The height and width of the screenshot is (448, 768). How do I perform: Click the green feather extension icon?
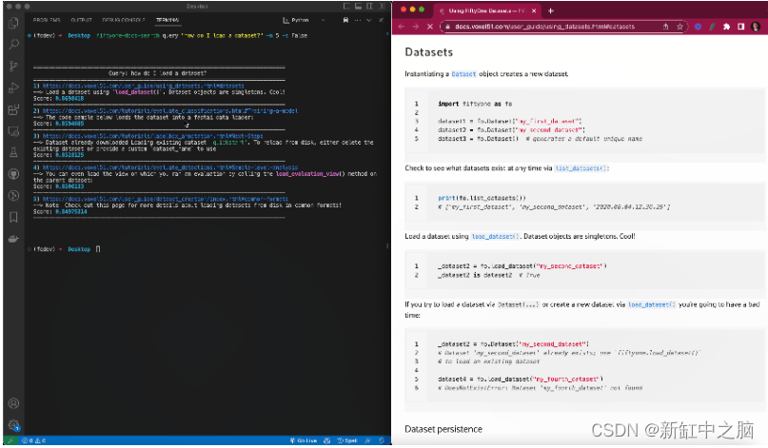coord(712,27)
